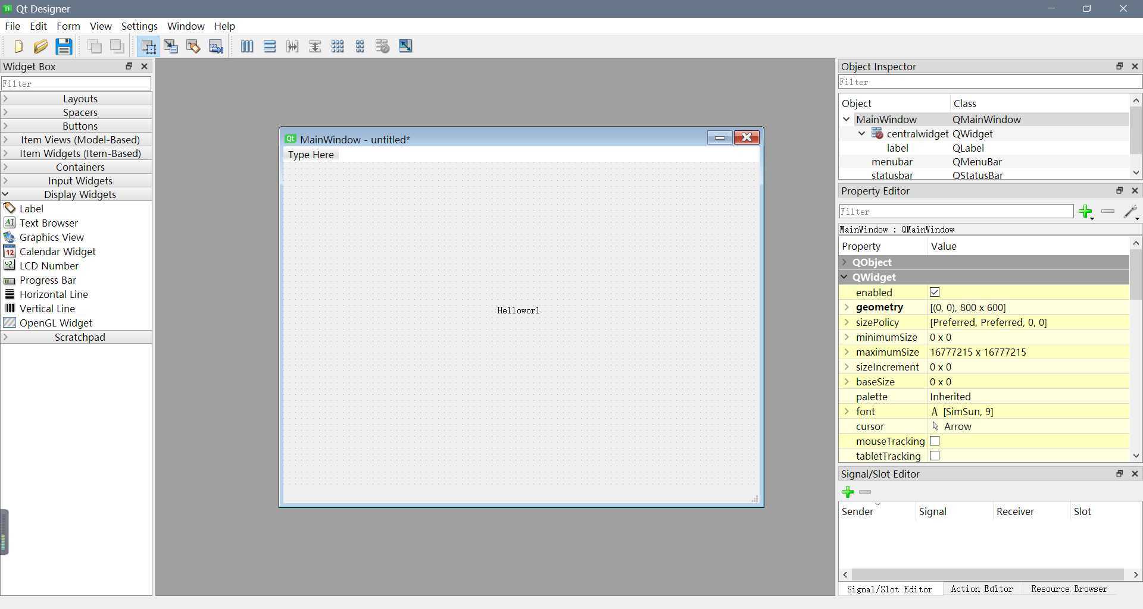Screen dimensions: 1143x609
Task: Apply Lay Out Vertically in Splitter icon
Action: pyautogui.click(x=315, y=46)
